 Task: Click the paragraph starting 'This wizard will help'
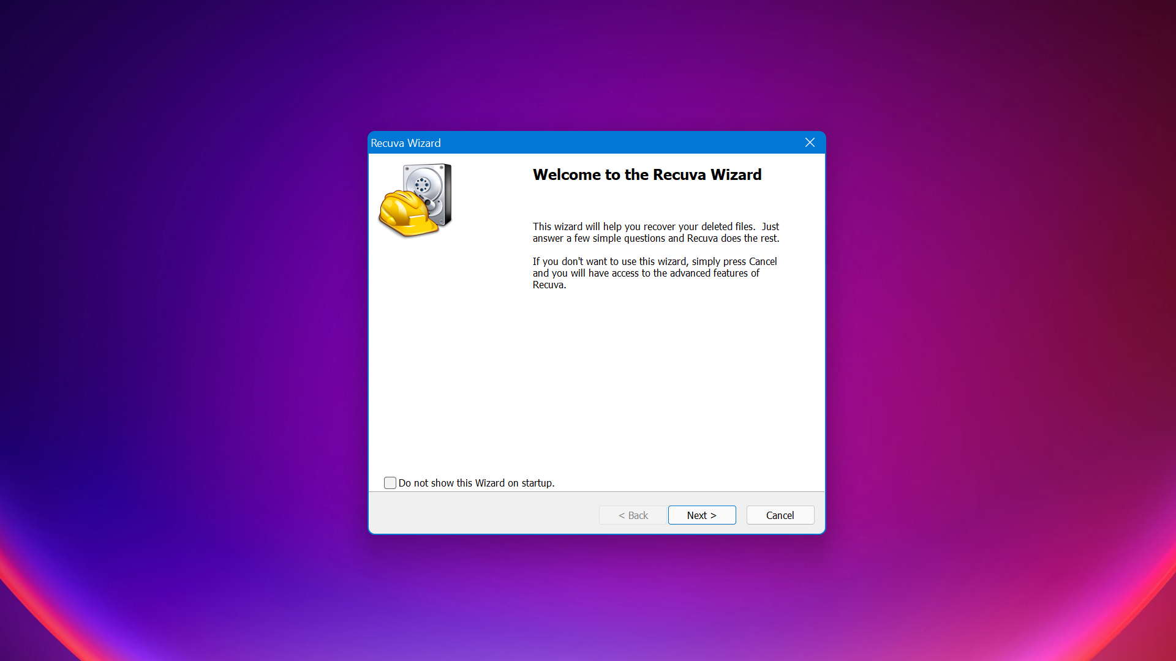(656, 233)
